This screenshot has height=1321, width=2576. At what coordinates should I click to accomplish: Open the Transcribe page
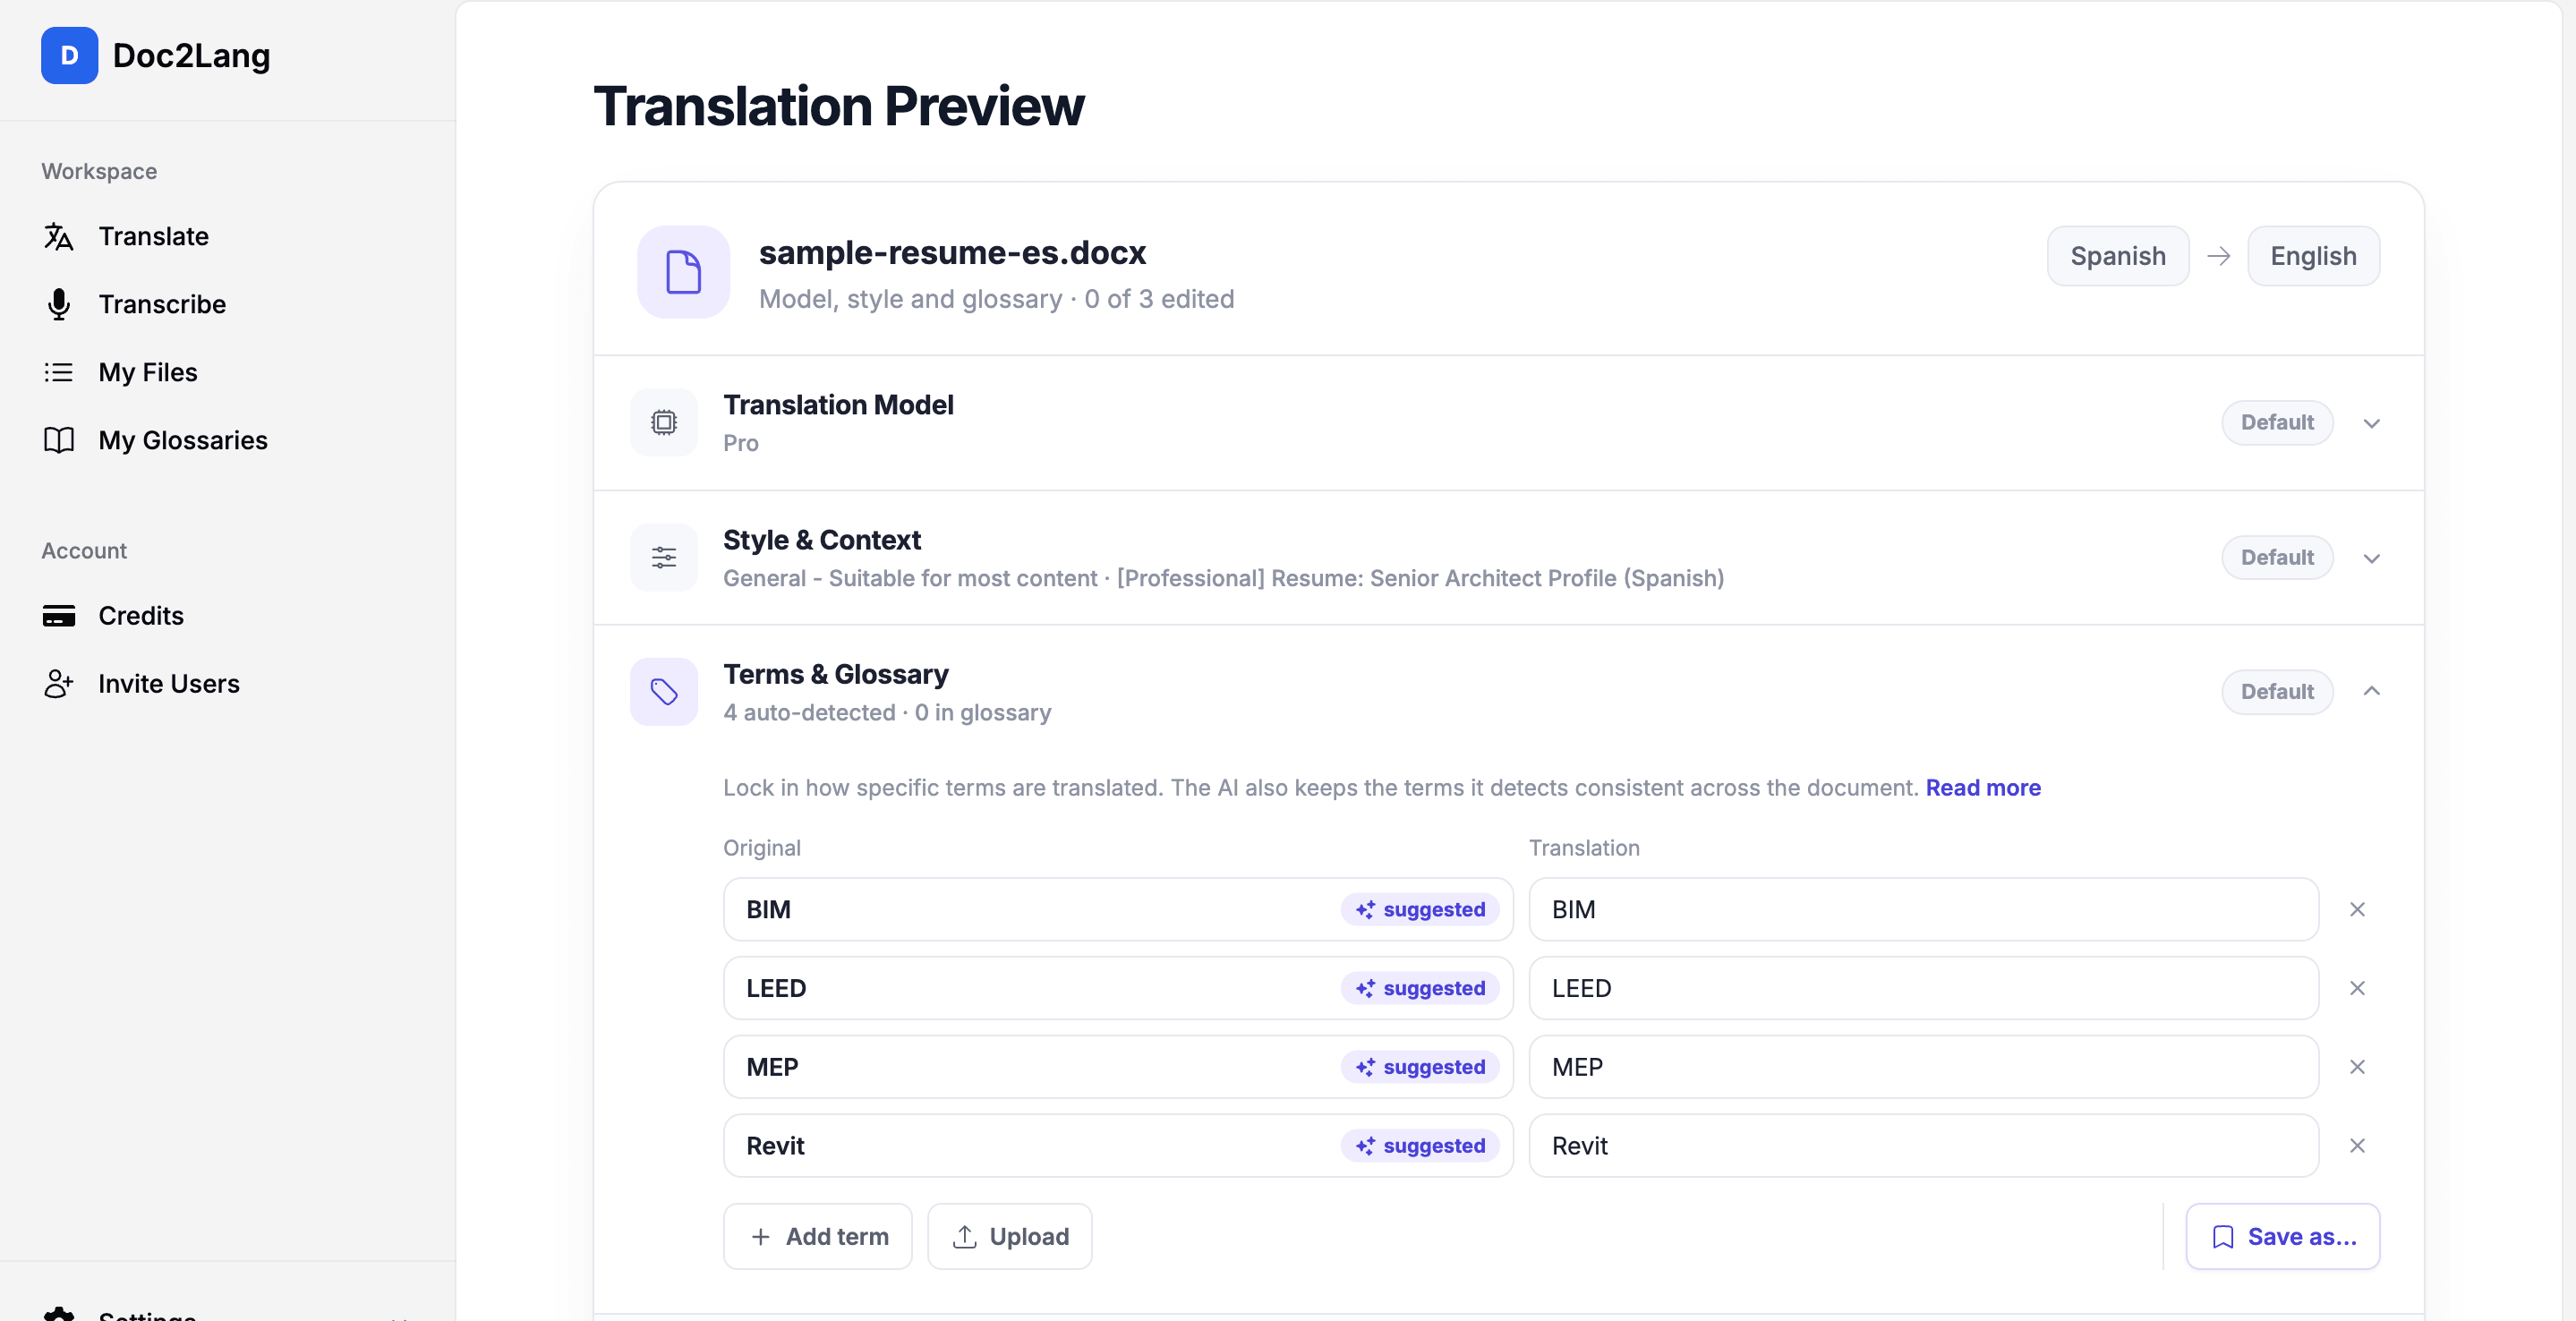(x=162, y=304)
